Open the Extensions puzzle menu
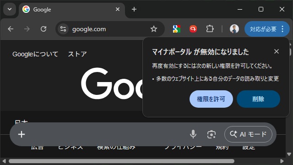This screenshot has height=165, width=293. point(210,29)
